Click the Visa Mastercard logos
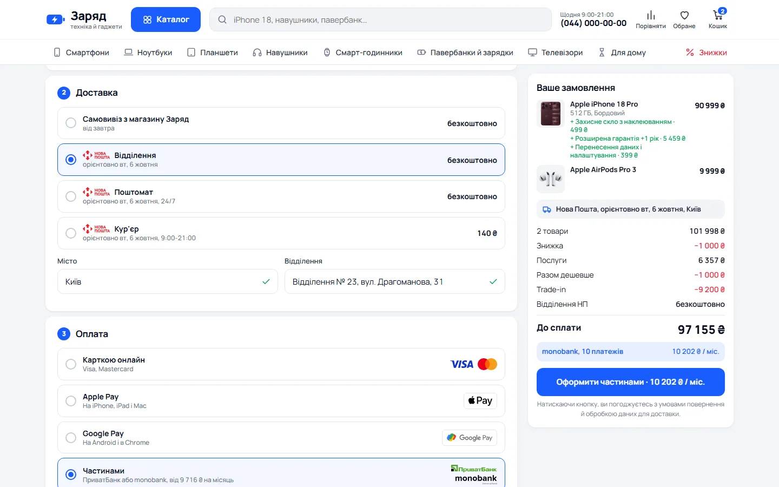 click(x=474, y=364)
